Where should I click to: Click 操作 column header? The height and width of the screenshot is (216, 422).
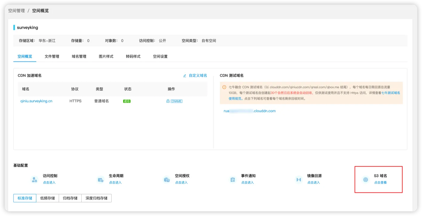tap(171, 89)
